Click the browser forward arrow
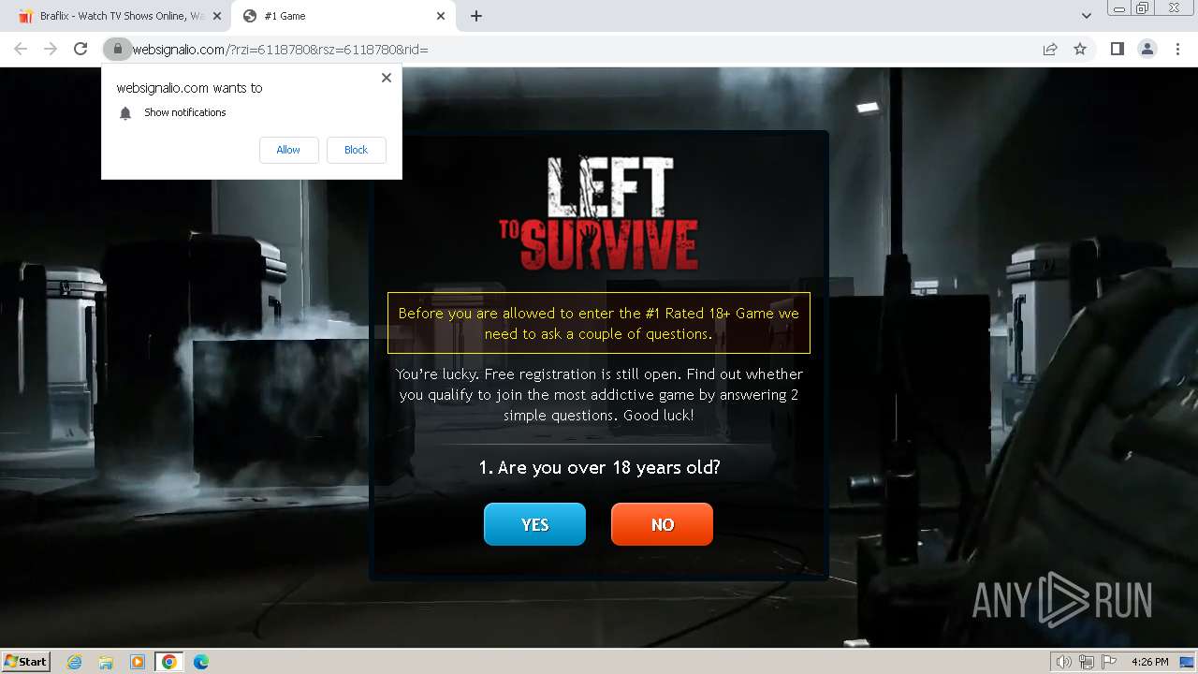 point(51,49)
